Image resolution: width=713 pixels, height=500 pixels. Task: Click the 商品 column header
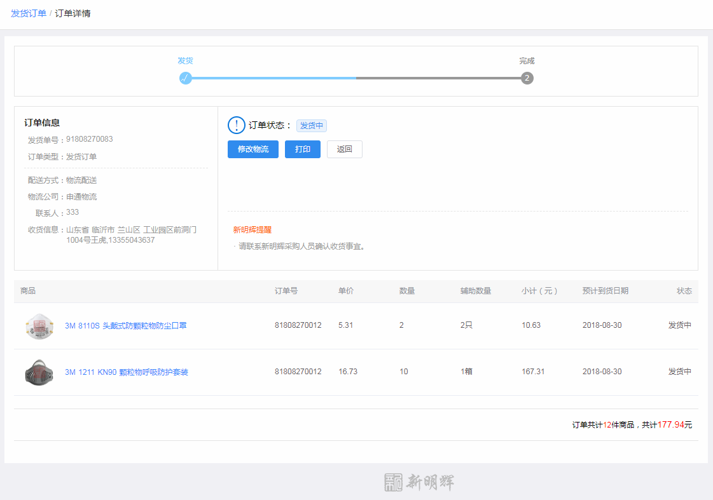(x=28, y=290)
